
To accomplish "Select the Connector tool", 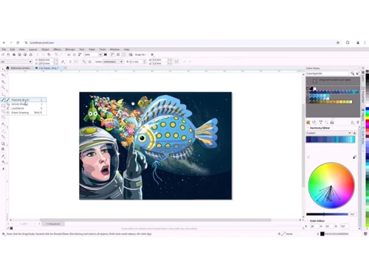I will pos(3,137).
